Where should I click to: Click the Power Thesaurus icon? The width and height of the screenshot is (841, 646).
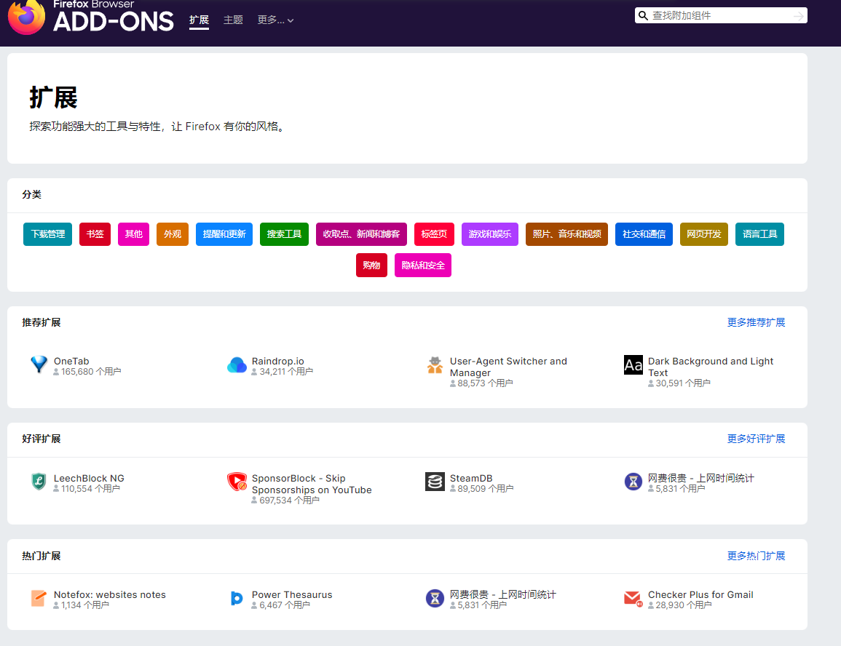pos(237,598)
